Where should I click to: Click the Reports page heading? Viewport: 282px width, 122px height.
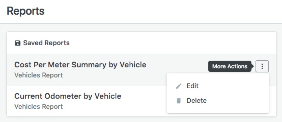25,11
